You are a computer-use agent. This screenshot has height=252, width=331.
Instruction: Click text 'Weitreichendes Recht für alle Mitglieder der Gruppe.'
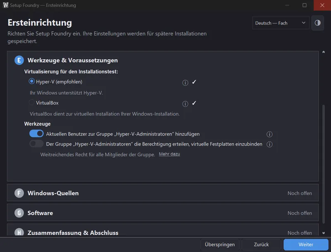[x=98, y=155]
